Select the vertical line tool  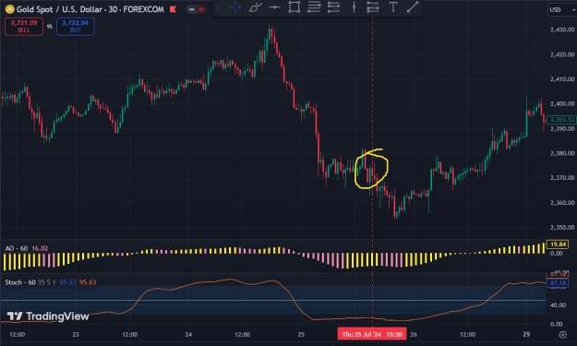tap(354, 7)
